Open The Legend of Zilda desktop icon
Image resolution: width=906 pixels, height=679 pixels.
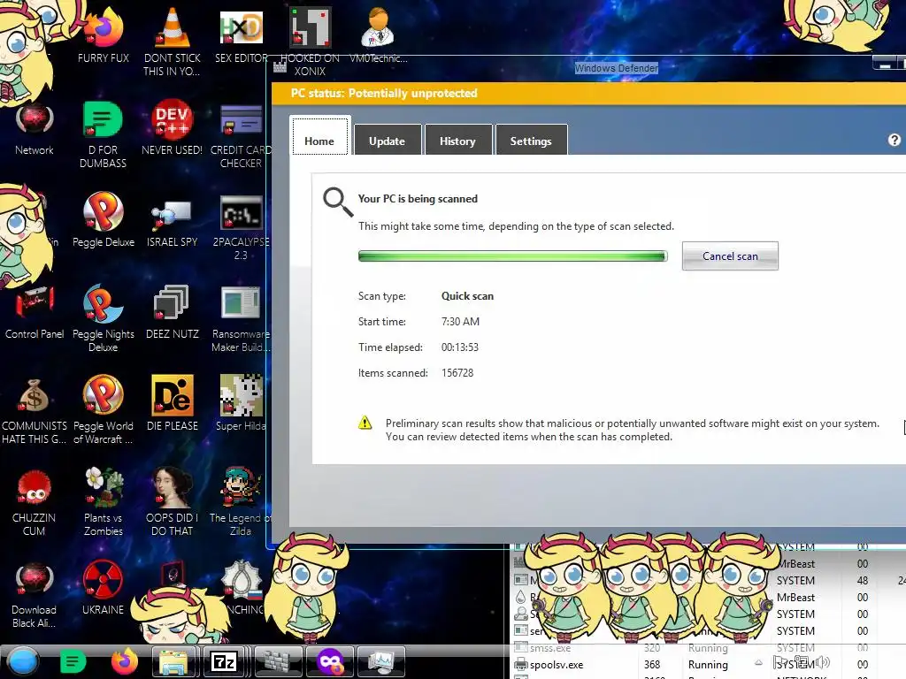click(x=241, y=487)
